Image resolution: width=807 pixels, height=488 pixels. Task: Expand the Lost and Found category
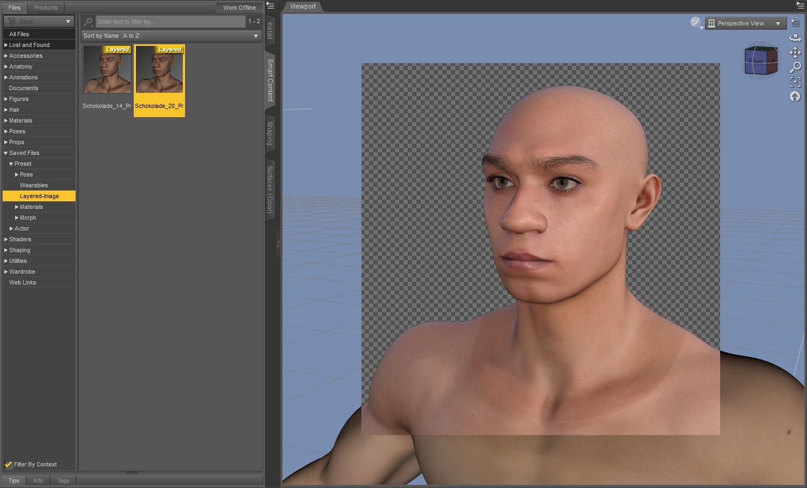point(6,45)
